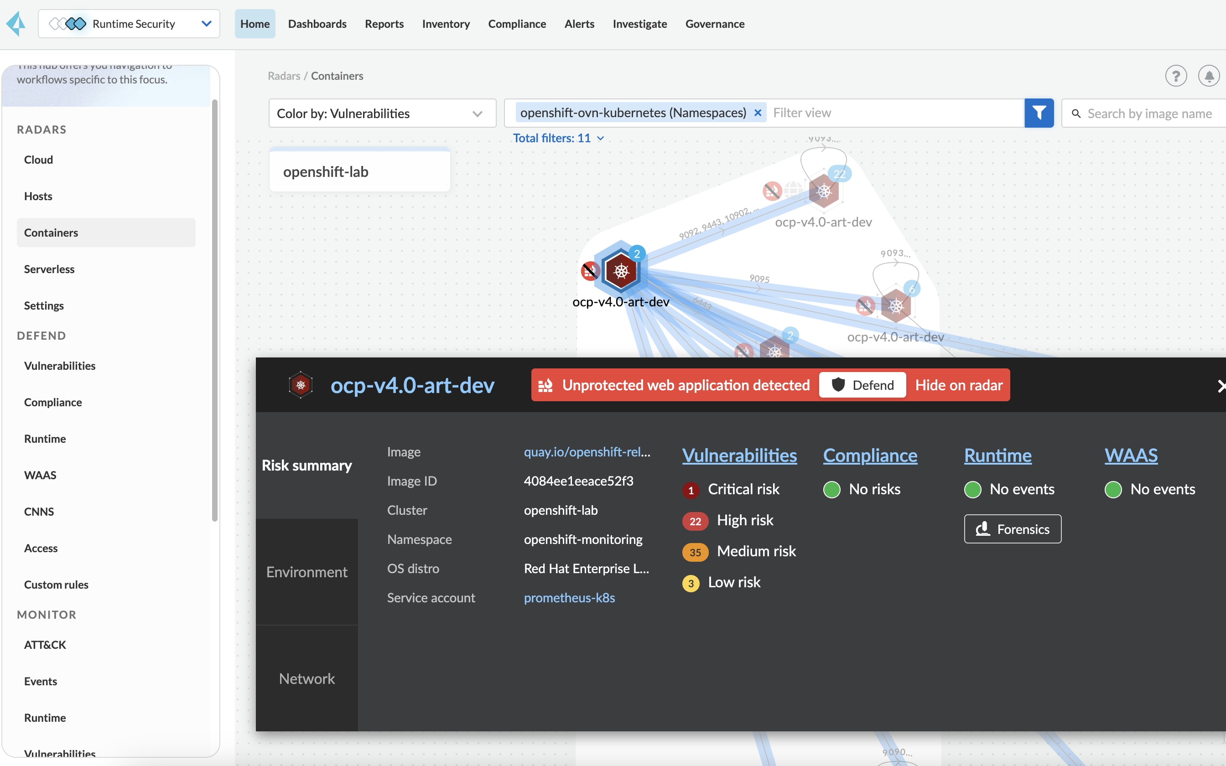
Task: Click the prometheus-k8s service account link
Action: 570,598
